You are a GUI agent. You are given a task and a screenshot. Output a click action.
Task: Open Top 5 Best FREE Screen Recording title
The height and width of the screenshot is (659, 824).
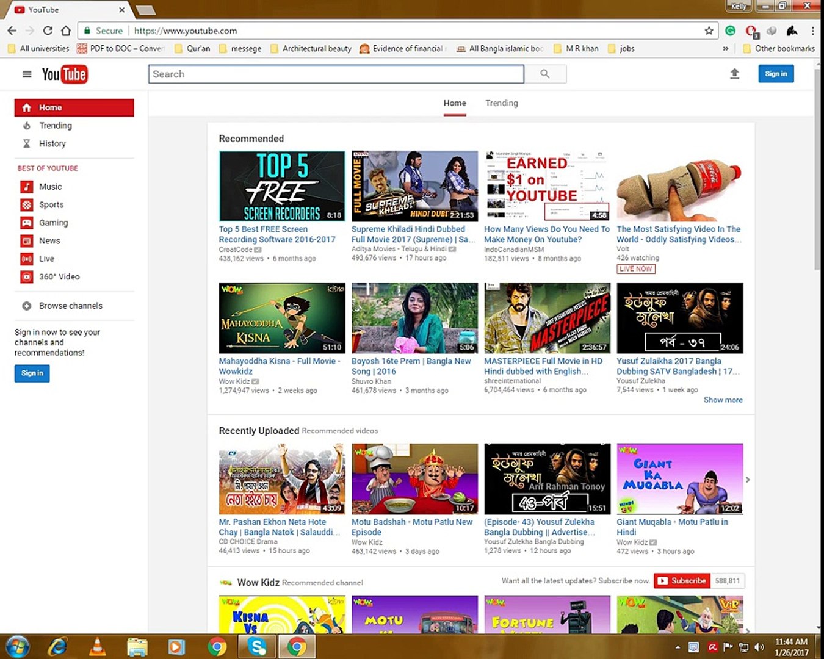(x=277, y=234)
